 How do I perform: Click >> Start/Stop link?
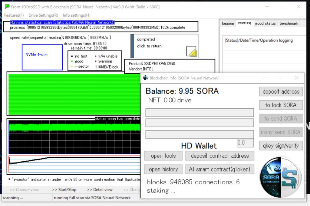pyautogui.click(x=64, y=190)
